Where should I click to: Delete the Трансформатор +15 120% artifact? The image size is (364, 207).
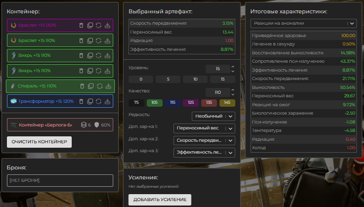click(81, 101)
